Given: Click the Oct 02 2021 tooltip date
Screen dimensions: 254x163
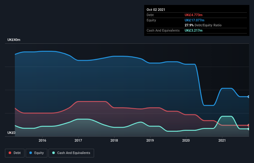Looking at the screenshot, I should (x=156, y=10).
